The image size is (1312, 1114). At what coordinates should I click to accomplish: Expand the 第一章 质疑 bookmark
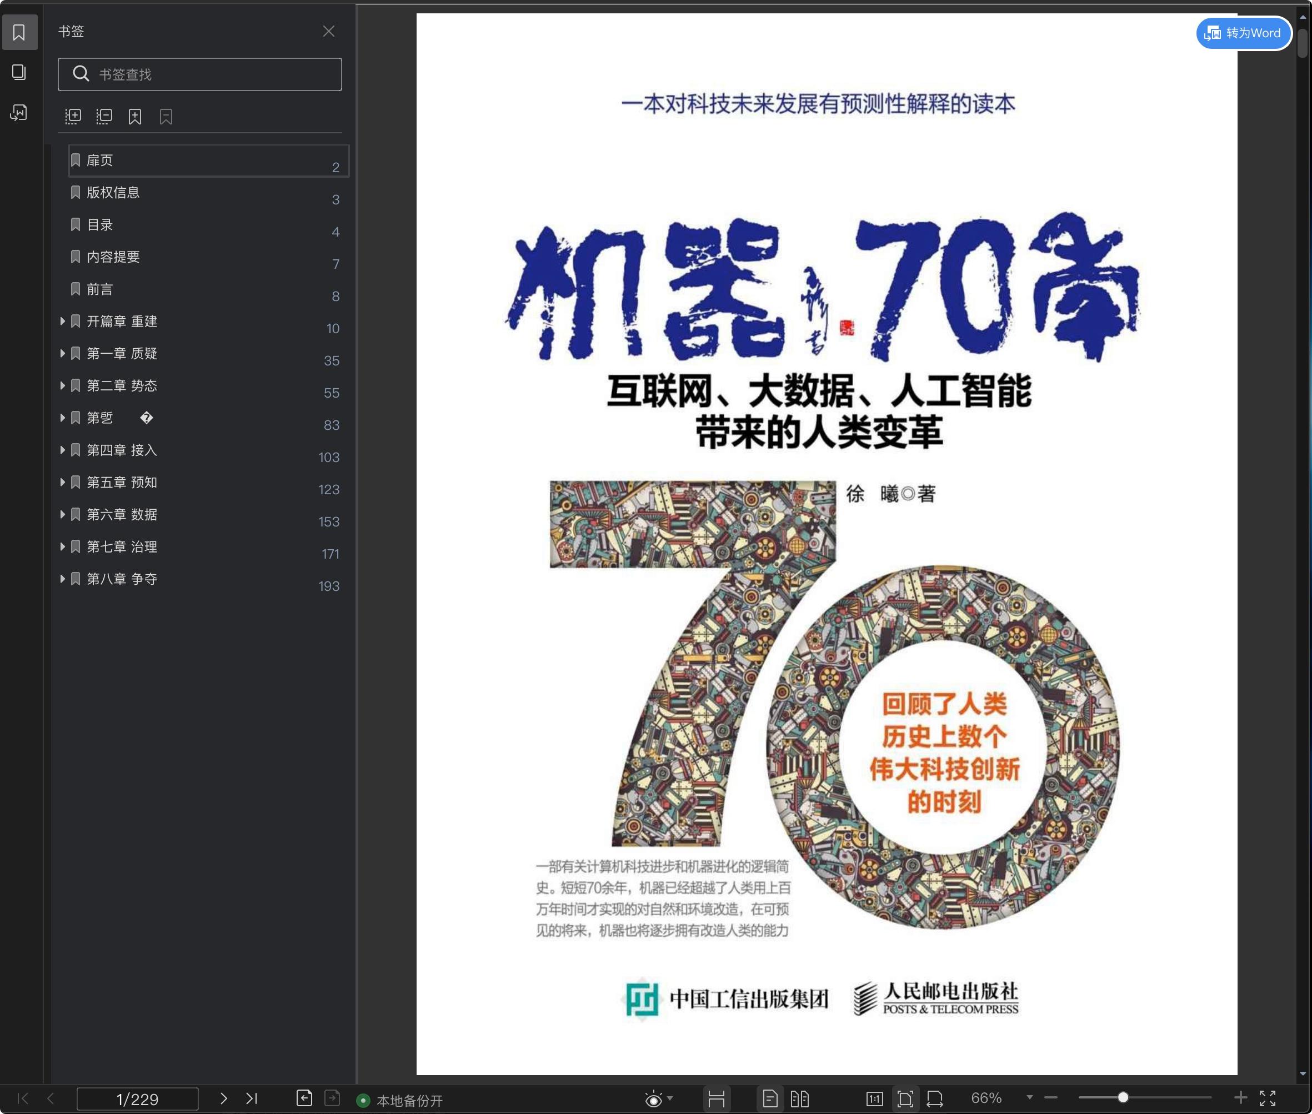click(62, 353)
